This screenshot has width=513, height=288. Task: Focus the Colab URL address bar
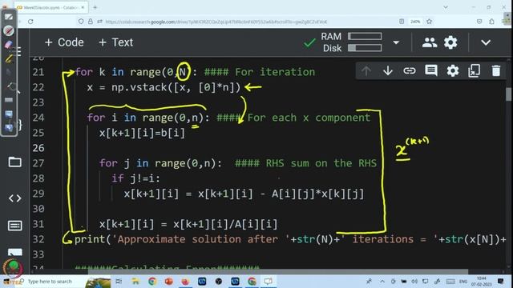216,22
